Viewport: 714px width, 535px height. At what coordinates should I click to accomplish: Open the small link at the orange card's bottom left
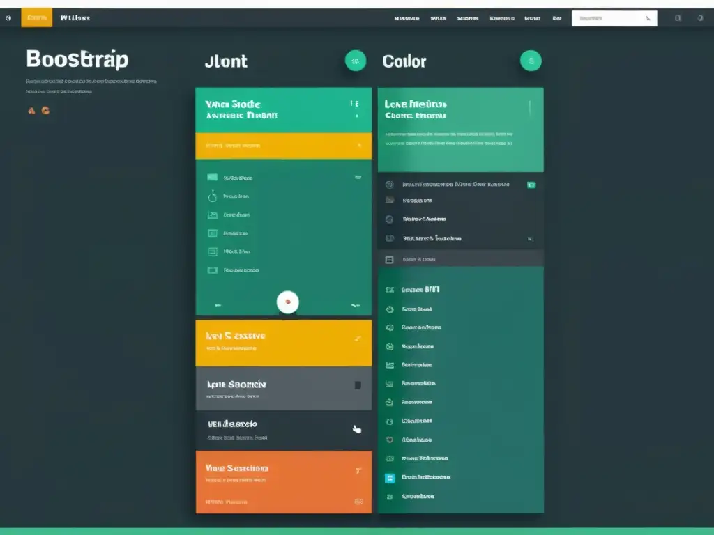click(227, 502)
